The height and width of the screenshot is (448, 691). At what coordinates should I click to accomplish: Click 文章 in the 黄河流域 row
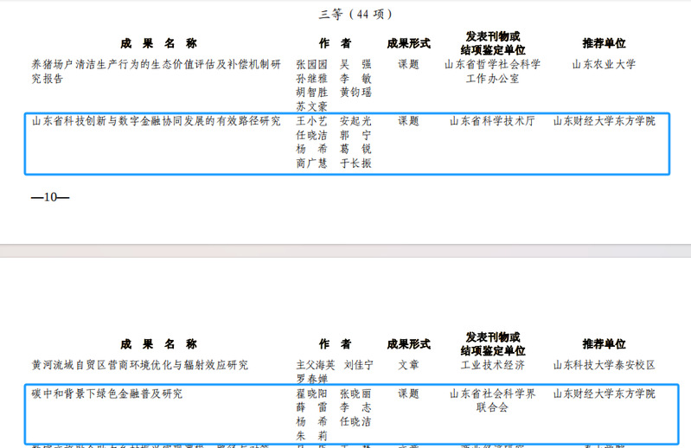tap(408, 365)
